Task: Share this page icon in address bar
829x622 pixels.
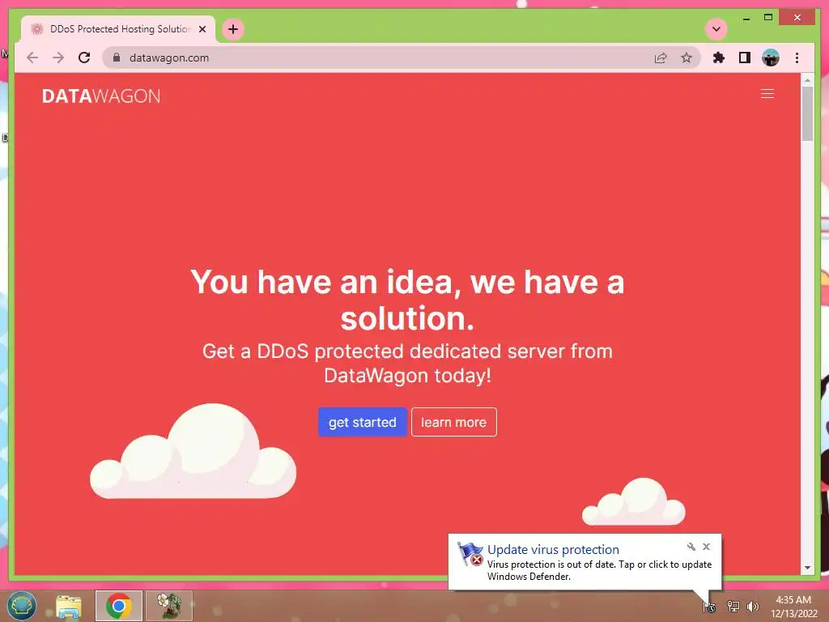Action: 661,58
